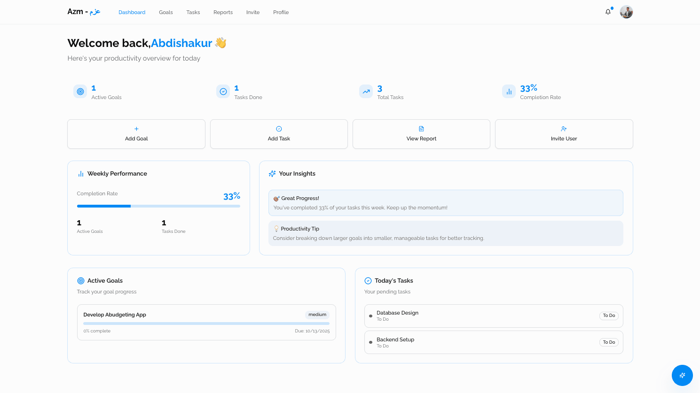
Task: Select the Active Goals target icon
Action: pos(80,91)
